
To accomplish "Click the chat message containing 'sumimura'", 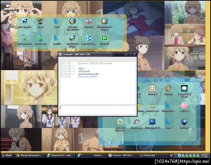I will pos(88,74).
